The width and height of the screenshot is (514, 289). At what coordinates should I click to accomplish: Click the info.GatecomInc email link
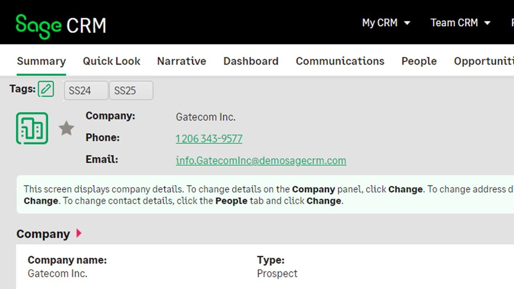[261, 161]
